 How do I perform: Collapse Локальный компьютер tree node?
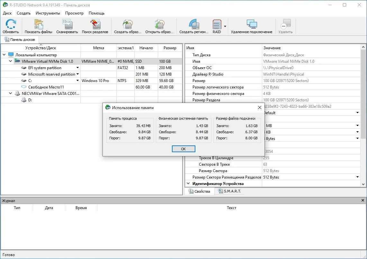coord(4,55)
